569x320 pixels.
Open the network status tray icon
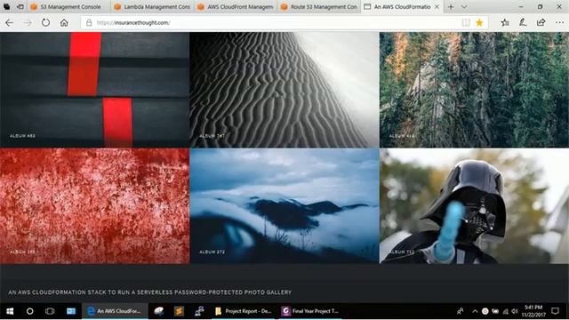click(x=505, y=311)
